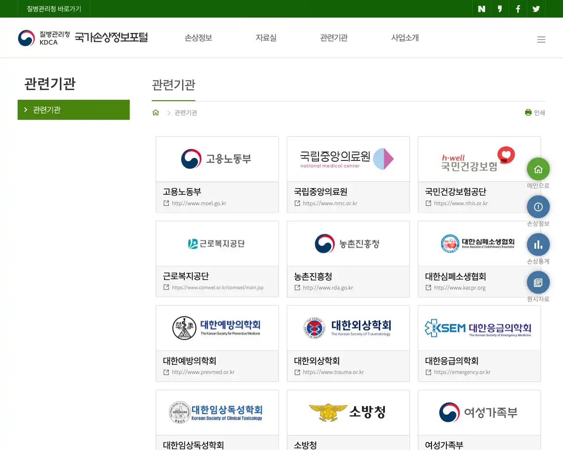Open the KakaoStory quote icon link
The image size is (563, 450).
(500, 9)
